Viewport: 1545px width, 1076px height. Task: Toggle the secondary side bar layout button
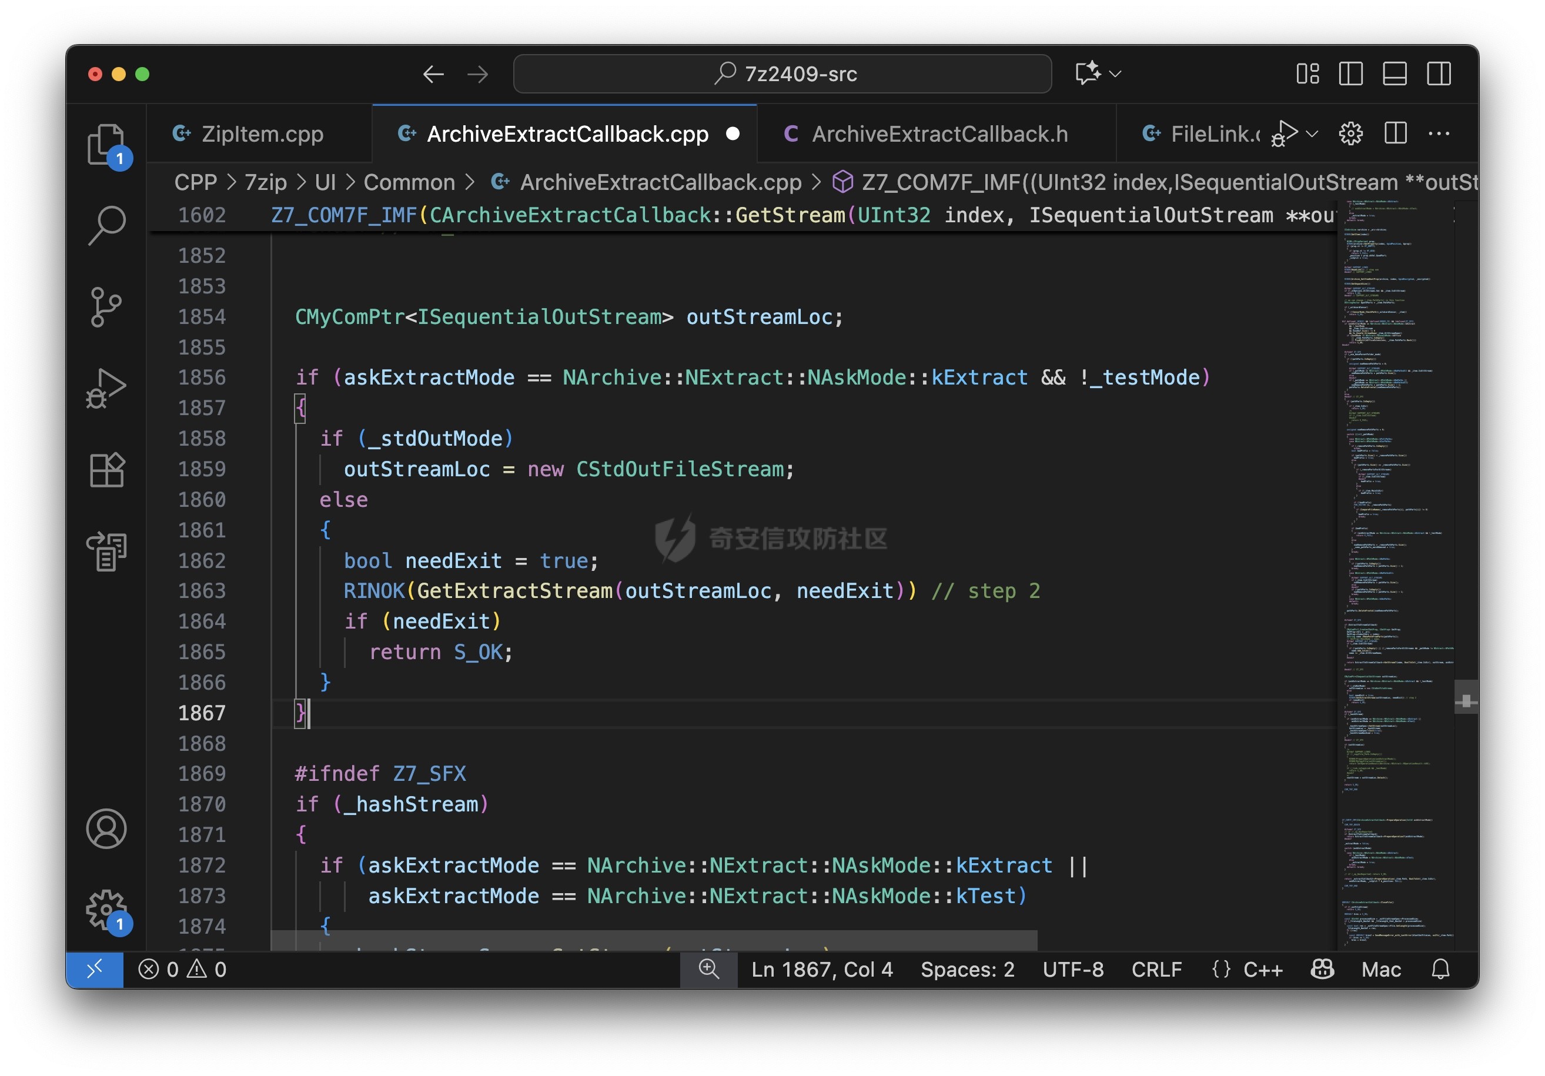[1439, 73]
